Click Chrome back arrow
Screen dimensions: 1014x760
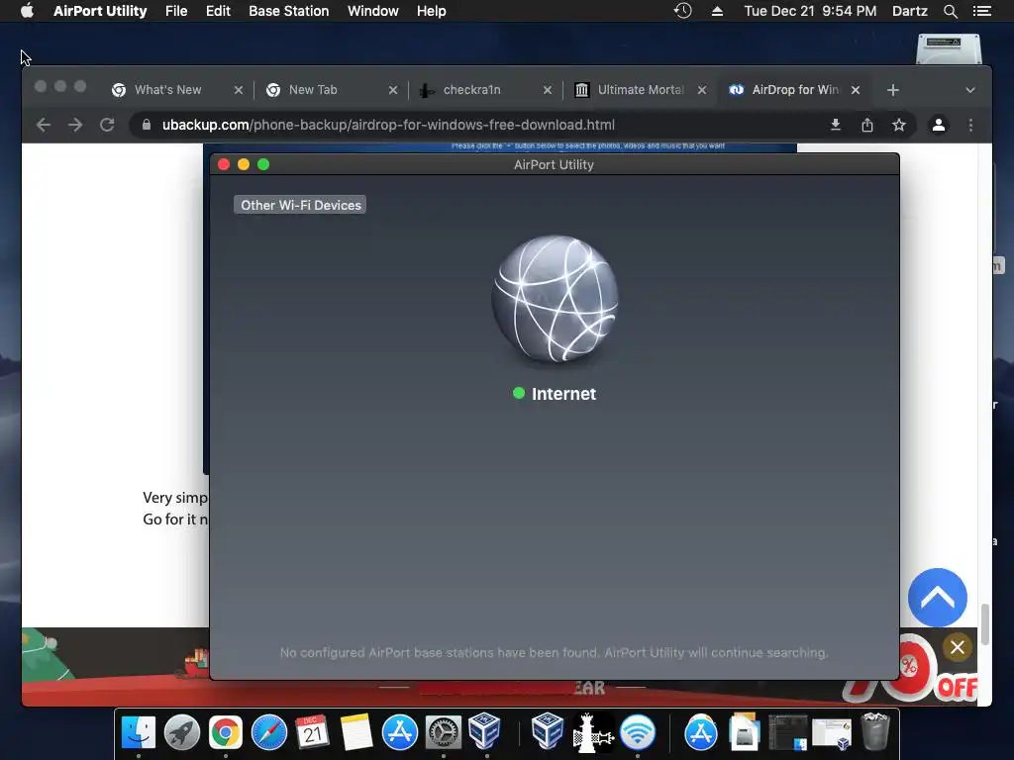(x=44, y=125)
